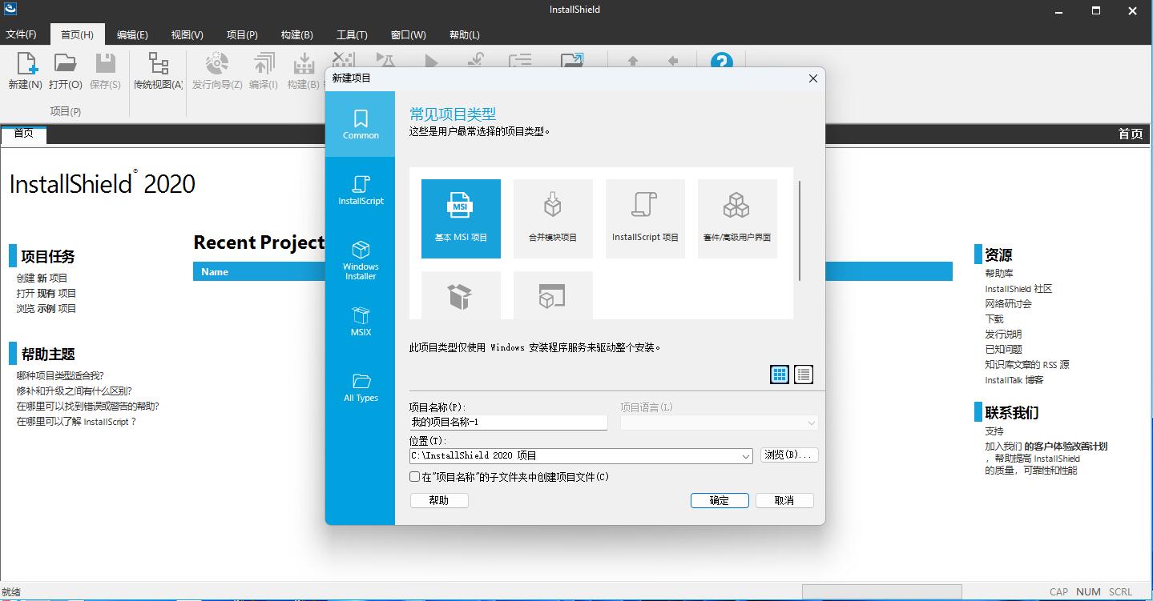1153x601 pixels.
Task: Select the Windows Installer category
Action: [x=361, y=260]
